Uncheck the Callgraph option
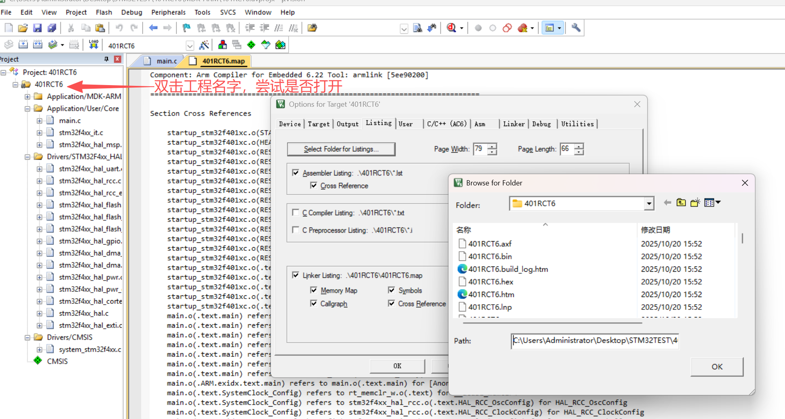The width and height of the screenshot is (785, 419). tap(314, 303)
